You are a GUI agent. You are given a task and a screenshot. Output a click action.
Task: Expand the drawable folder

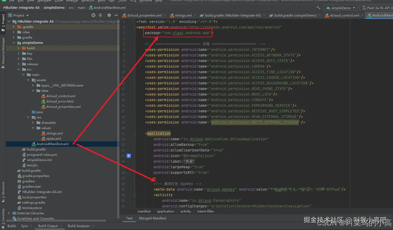[33, 122]
